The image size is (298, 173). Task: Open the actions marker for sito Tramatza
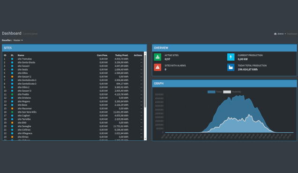[141, 59]
